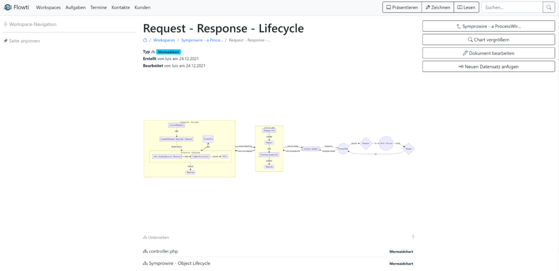Click the sitemap icon next to controller.php
Screen dimensions: 559x271
pyautogui.click(x=145, y=251)
